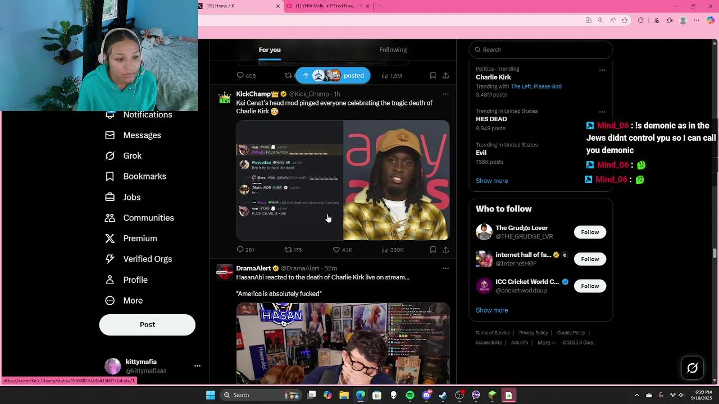Like KickChamp post with 4.1K likes
The height and width of the screenshot is (404, 719).
[342, 250]
